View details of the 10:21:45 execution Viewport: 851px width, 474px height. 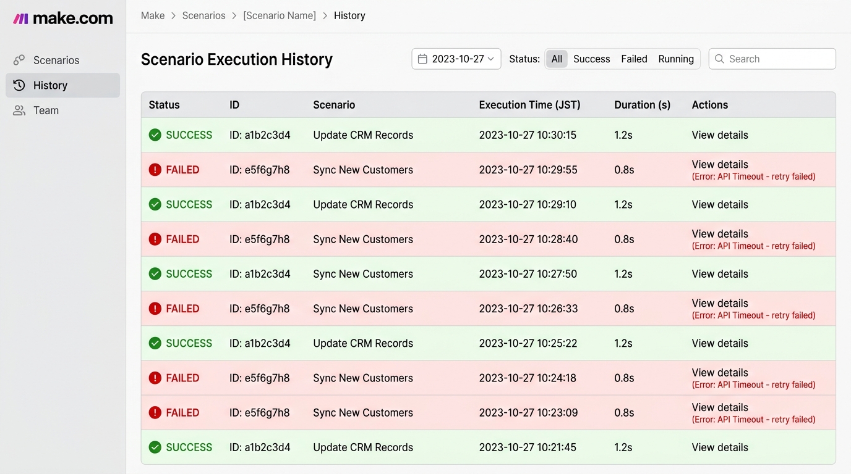point(719,447)
